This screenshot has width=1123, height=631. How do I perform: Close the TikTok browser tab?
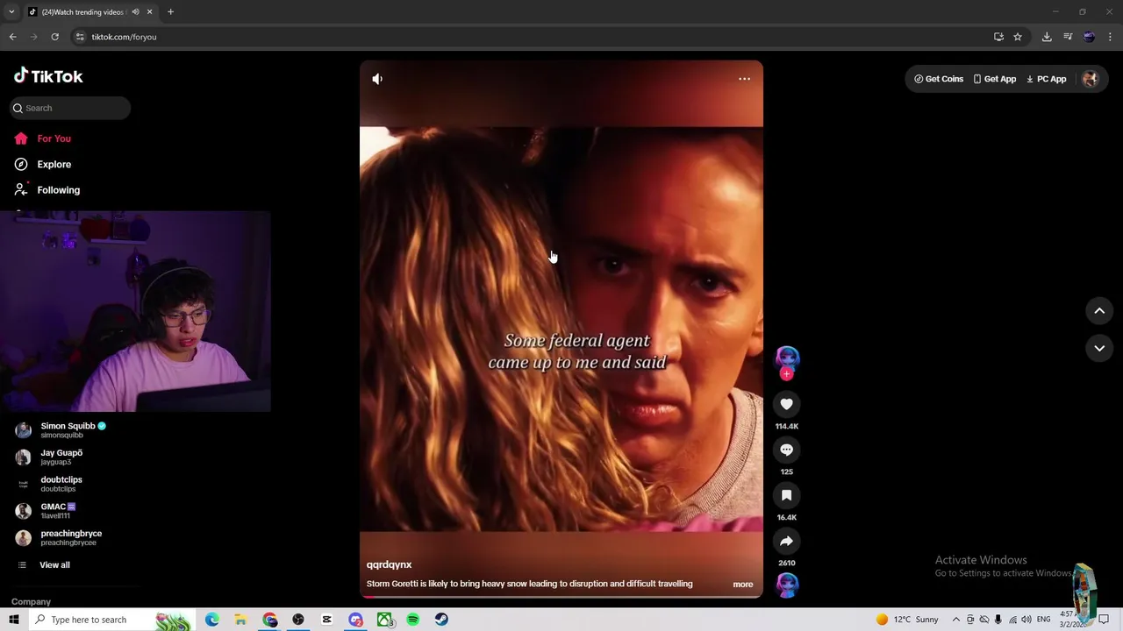(149, 11)
